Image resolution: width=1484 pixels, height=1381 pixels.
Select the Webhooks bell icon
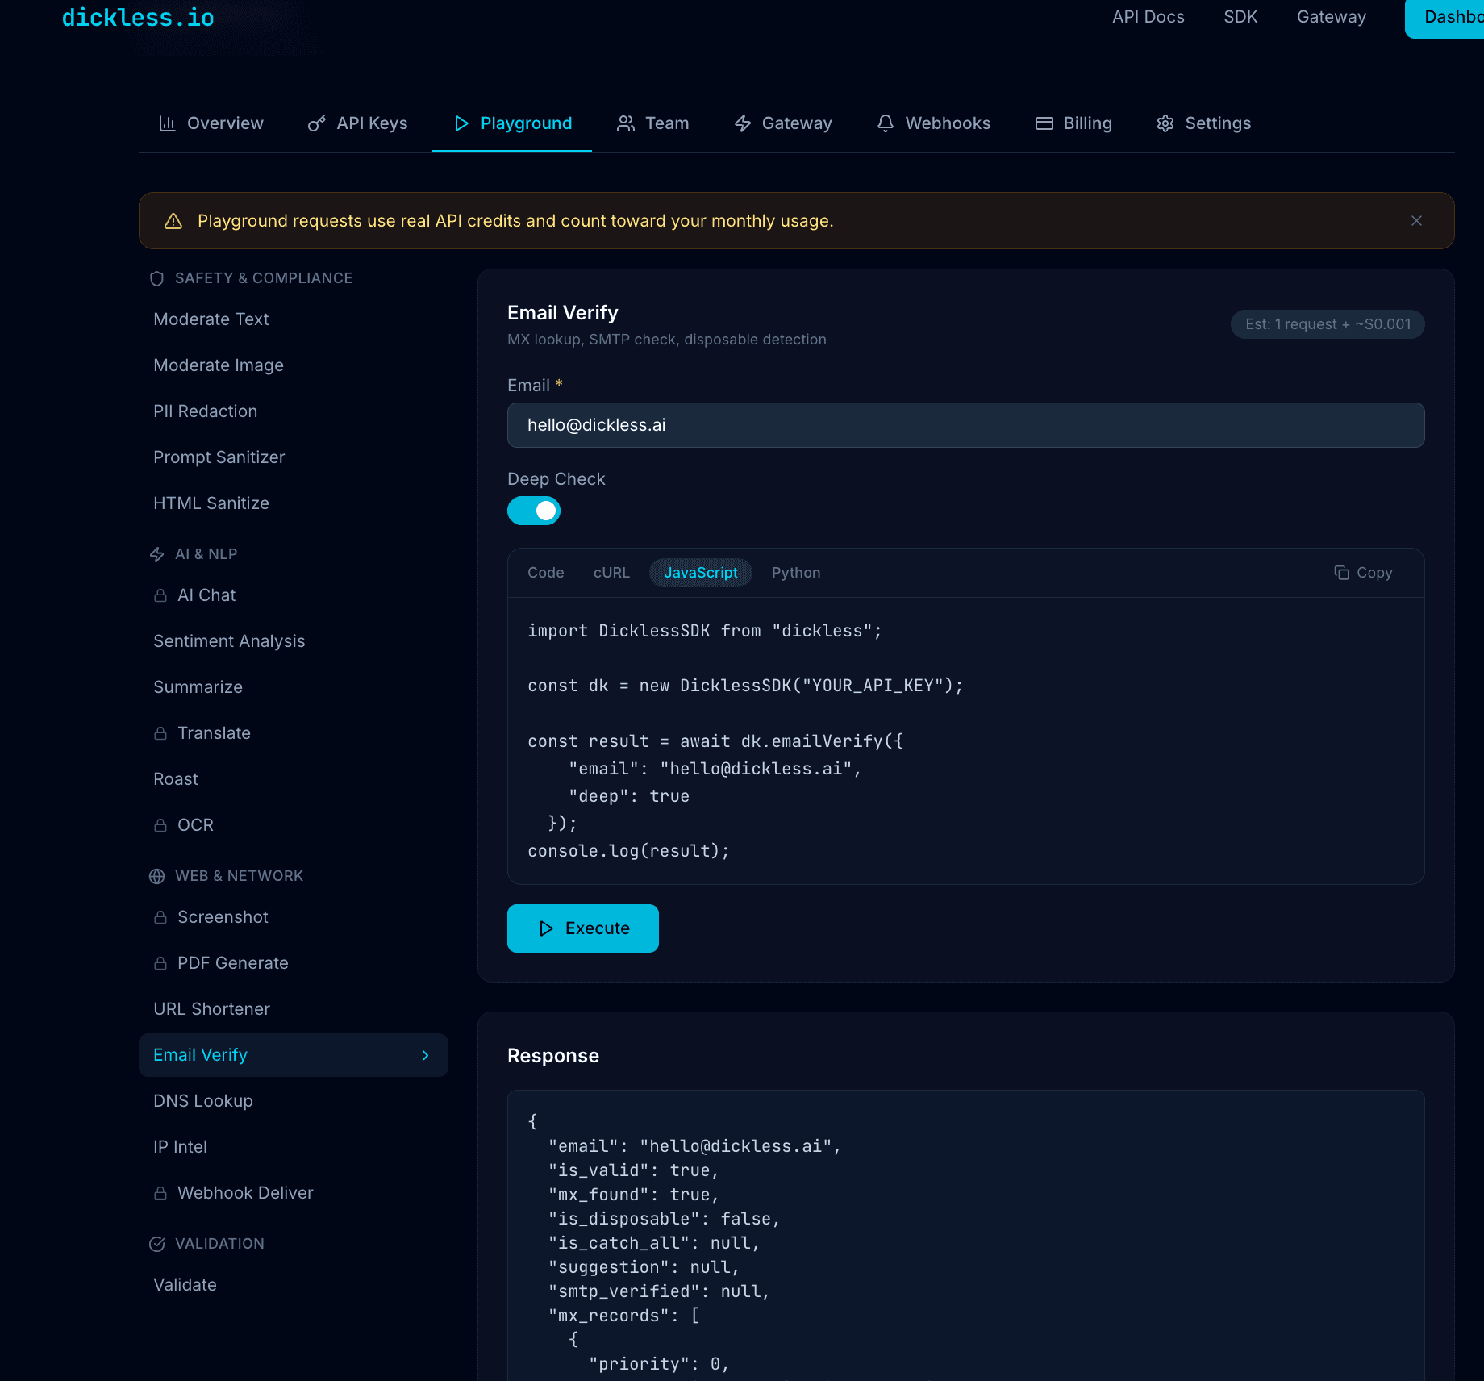click(x=885, y=123)
